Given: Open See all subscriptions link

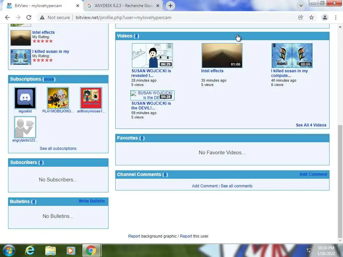Looking at the screenshot, I should (58, 148).
